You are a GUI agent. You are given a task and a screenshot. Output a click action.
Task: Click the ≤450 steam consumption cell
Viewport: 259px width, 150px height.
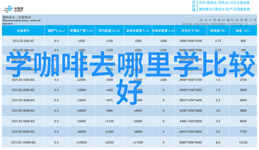click(109, 90)
